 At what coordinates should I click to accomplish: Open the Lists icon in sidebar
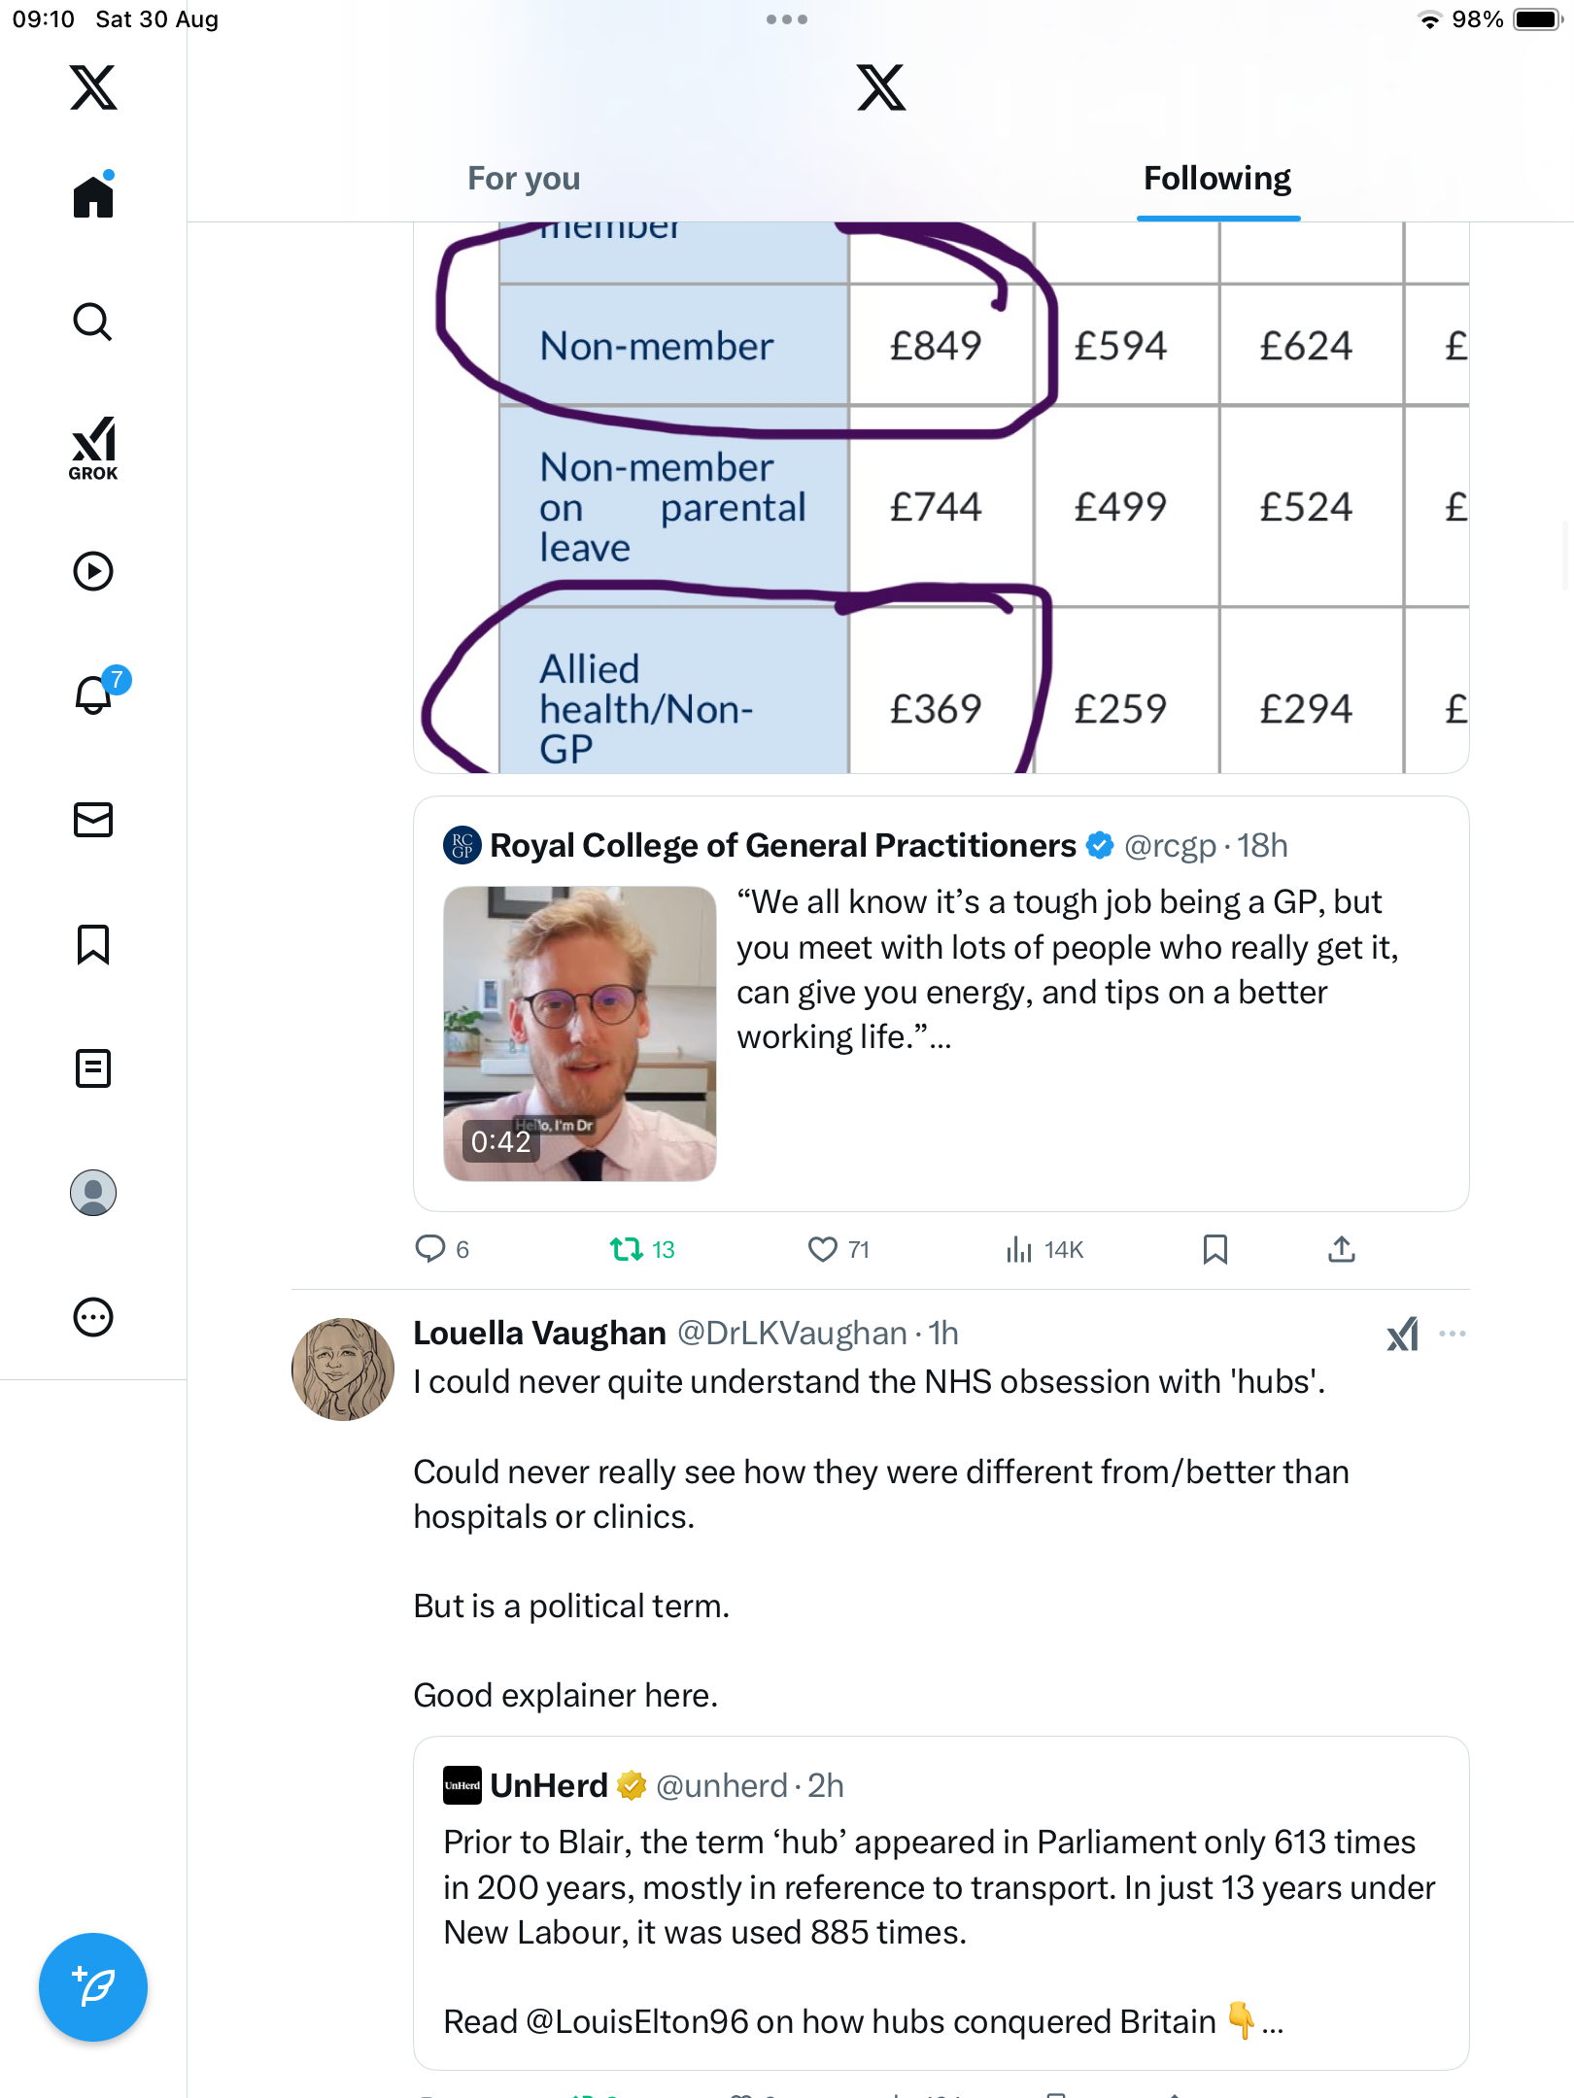[x=93, y=1068]
